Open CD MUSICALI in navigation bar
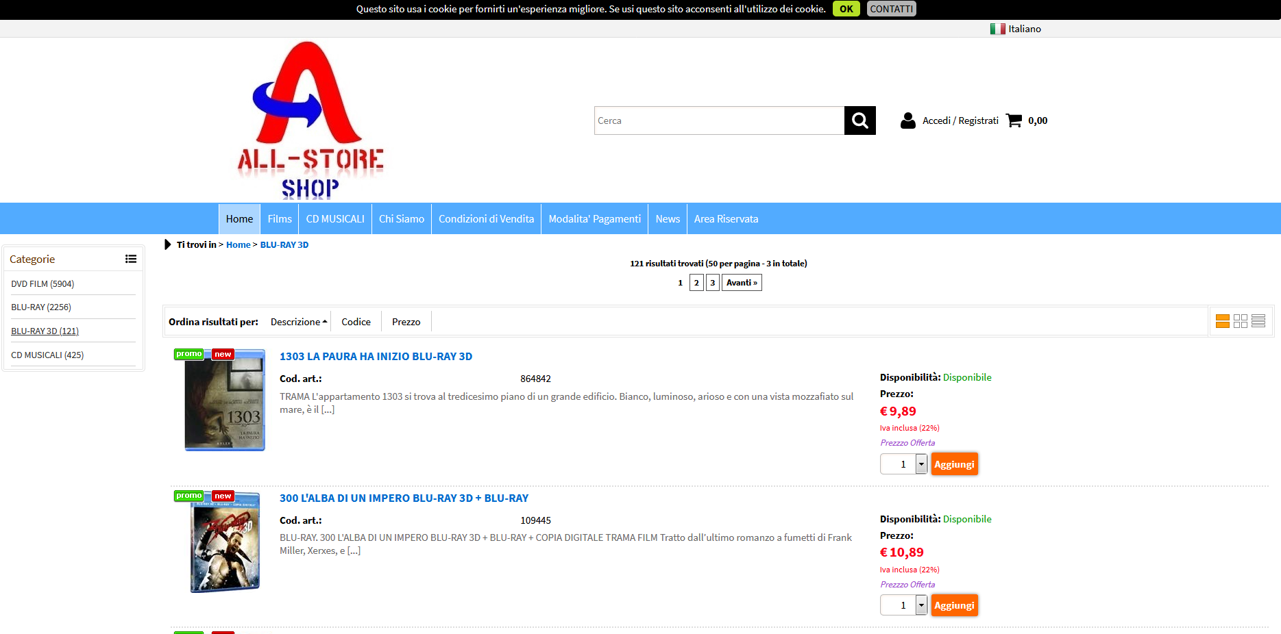1281x634 pixels. [x=335, y=219]
